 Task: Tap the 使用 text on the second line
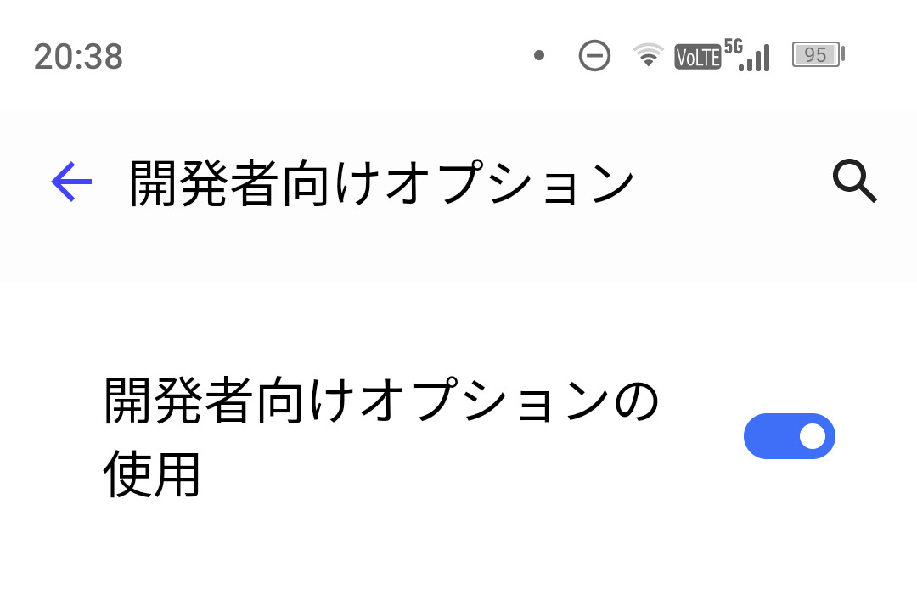[152, 475]
